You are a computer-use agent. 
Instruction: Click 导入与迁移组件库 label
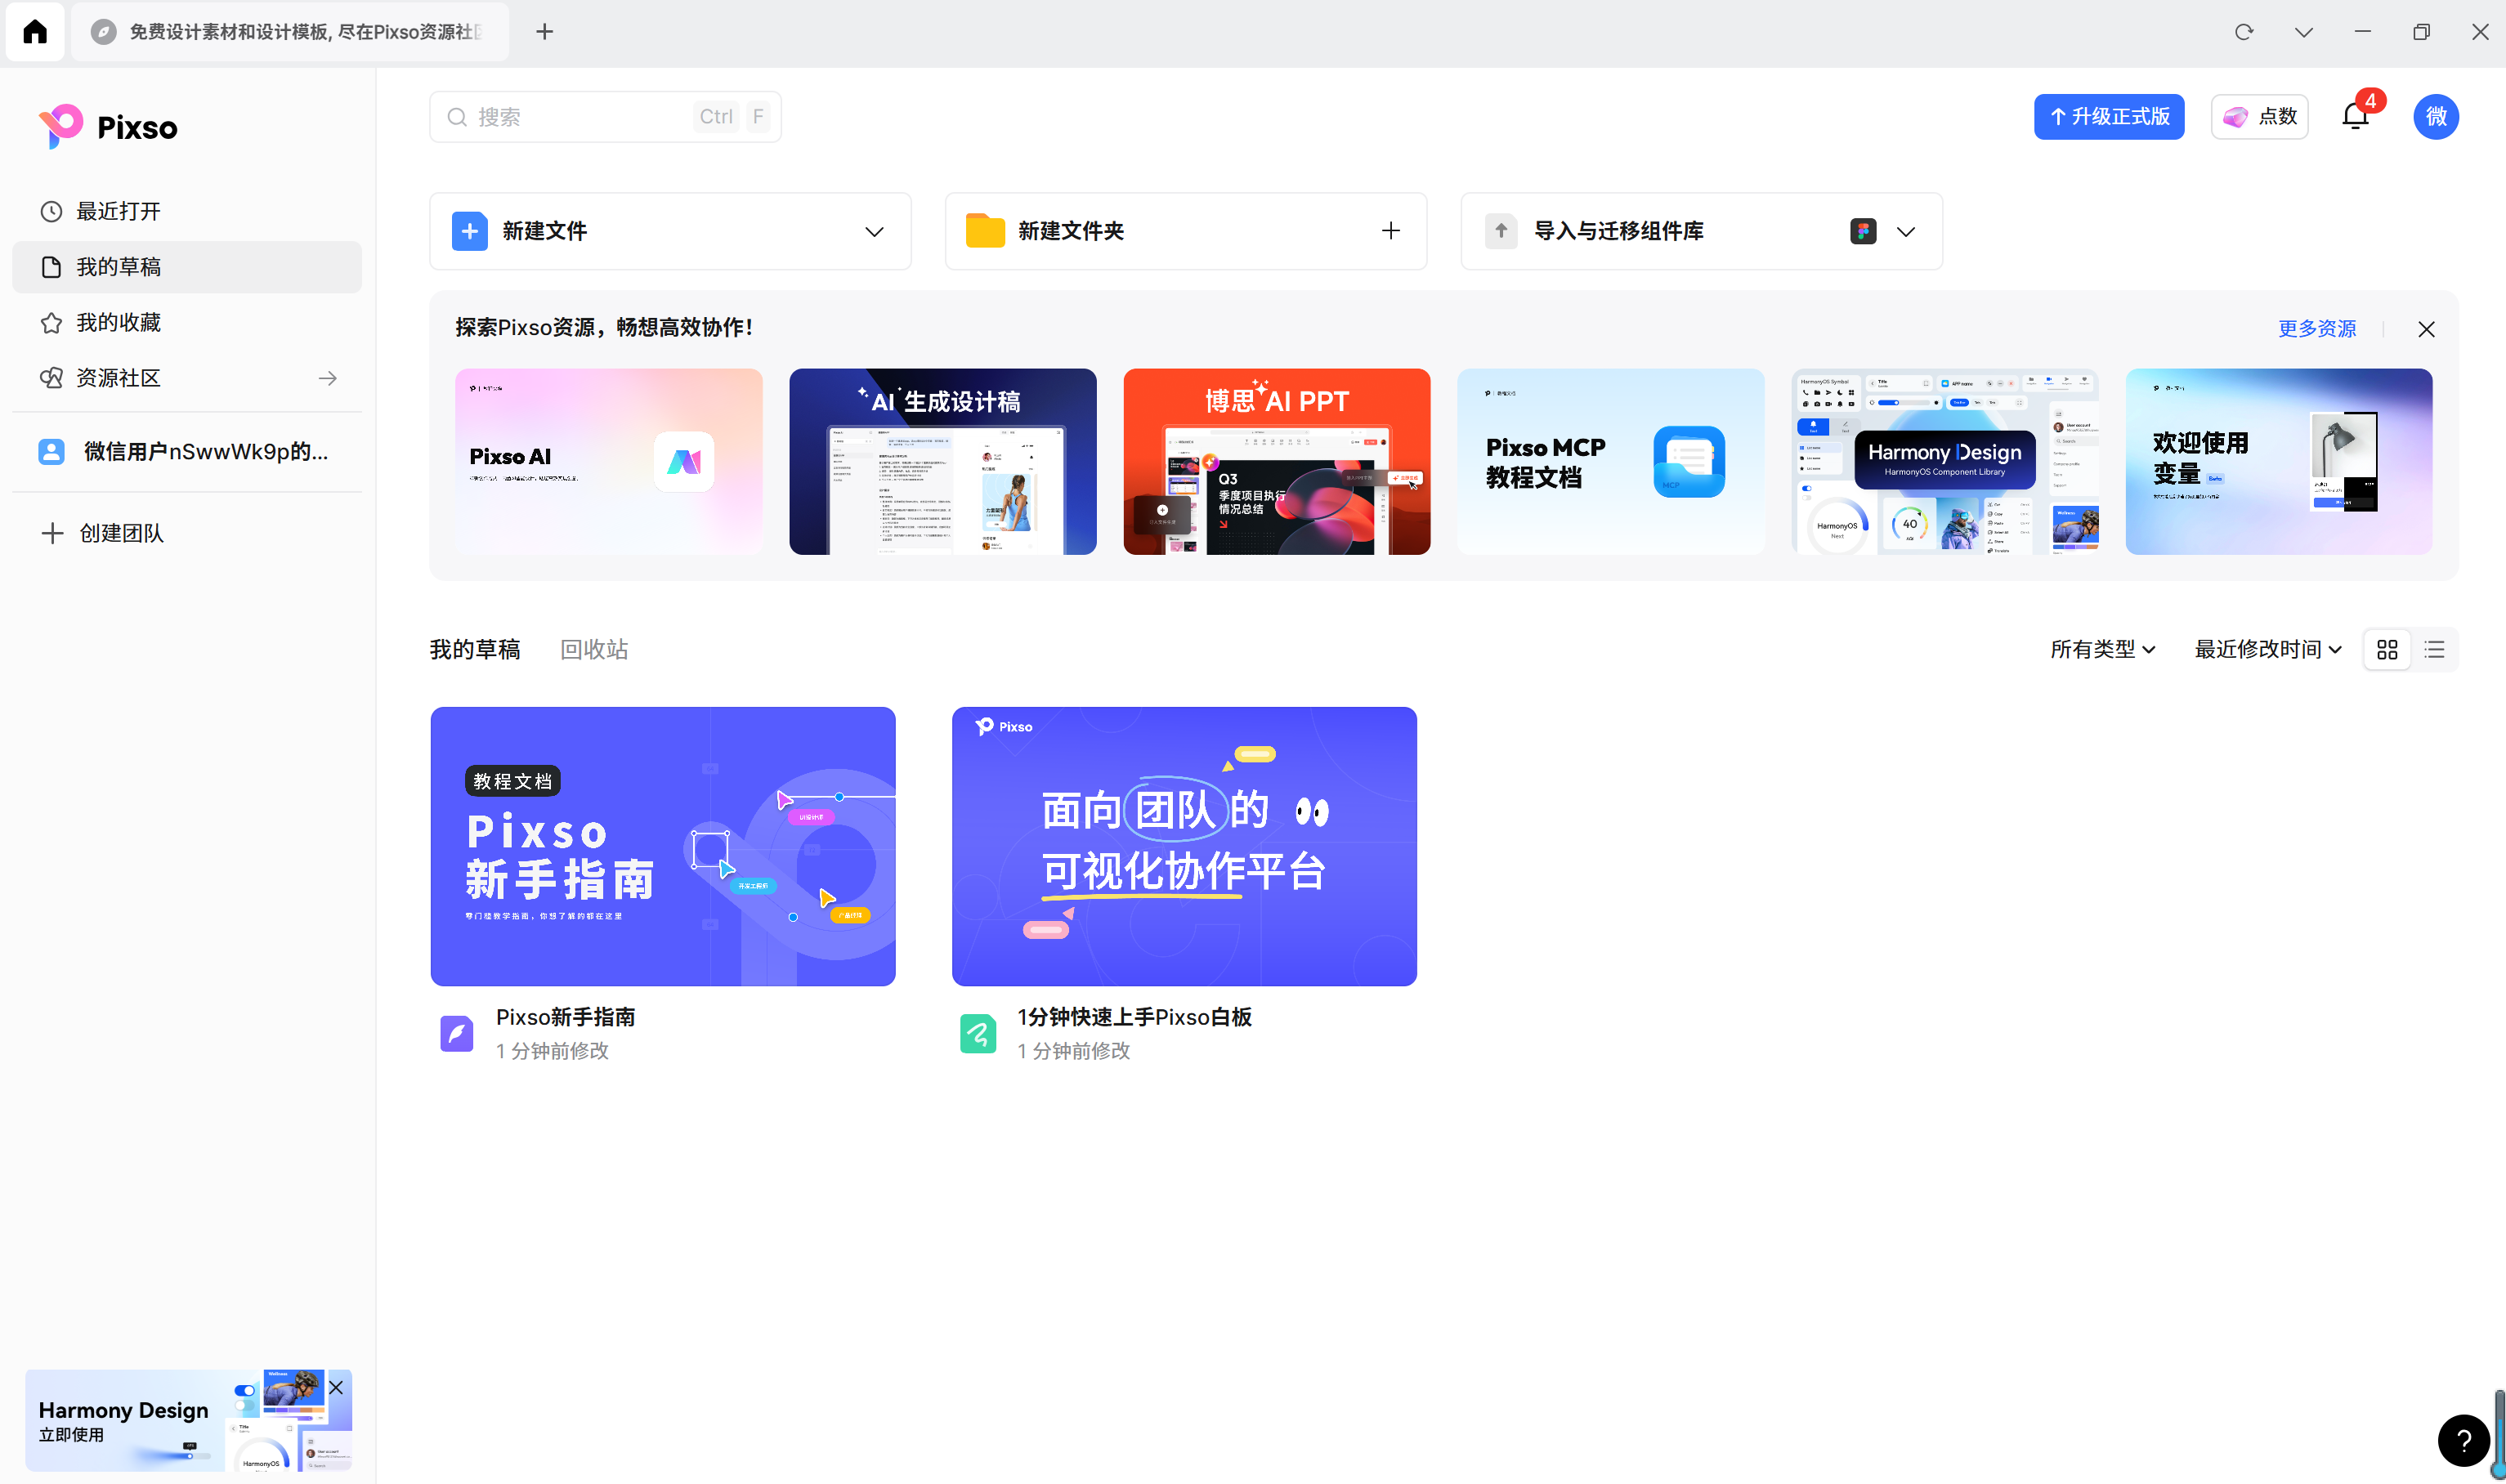[x=1619, y=231]
